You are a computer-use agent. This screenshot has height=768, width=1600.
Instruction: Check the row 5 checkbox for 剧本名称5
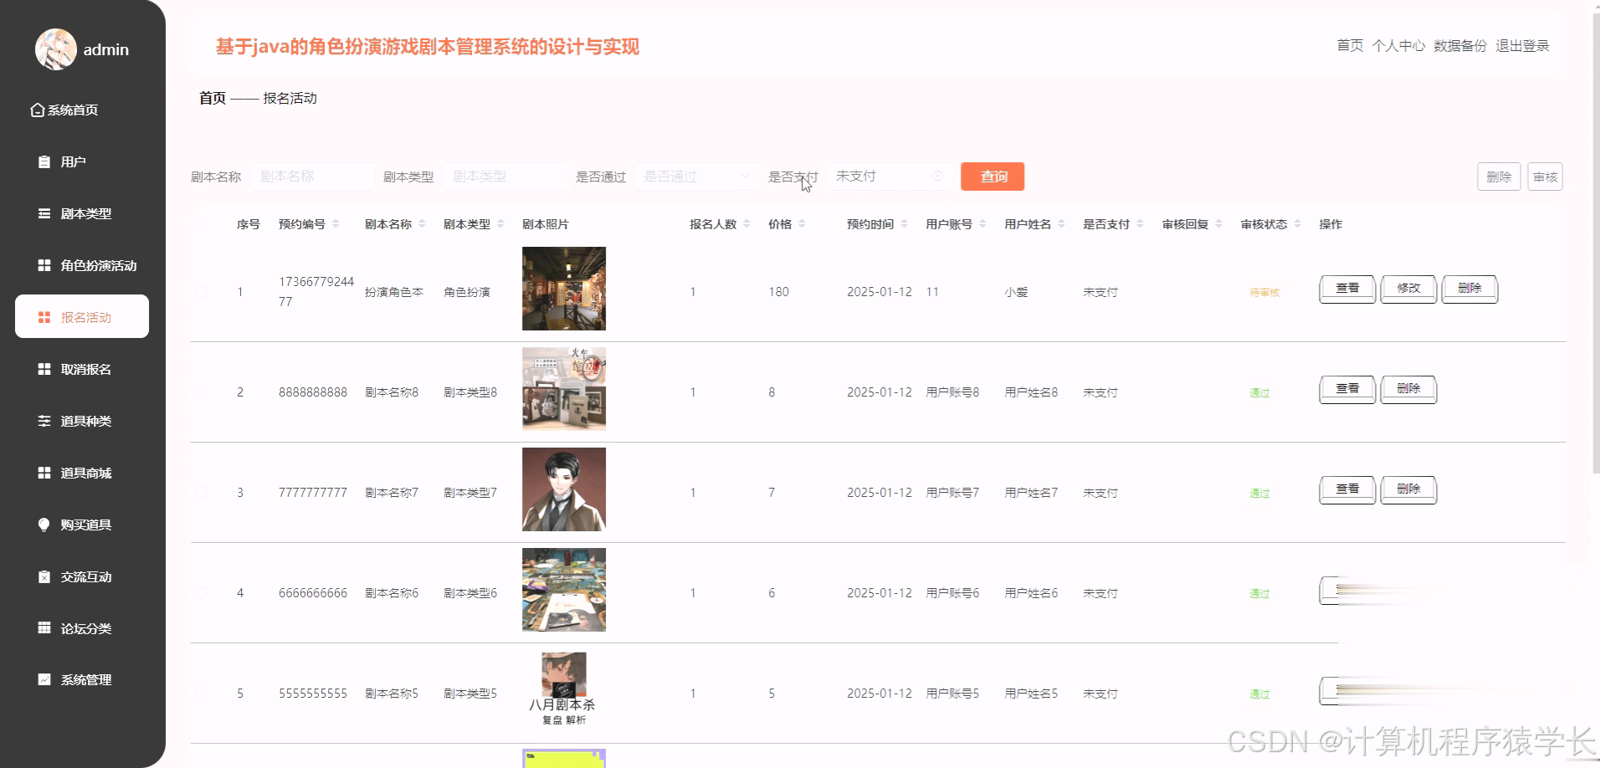(201, 694)
